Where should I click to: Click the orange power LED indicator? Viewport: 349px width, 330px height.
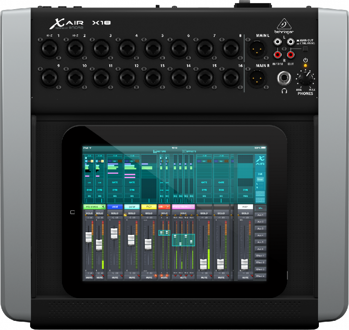(305, 65)
